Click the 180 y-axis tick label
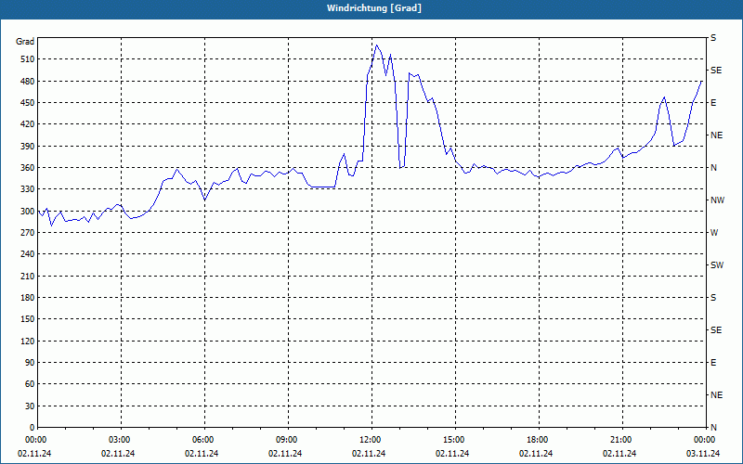743x464 pixels. pyautogui.click(x=28, y=297)
